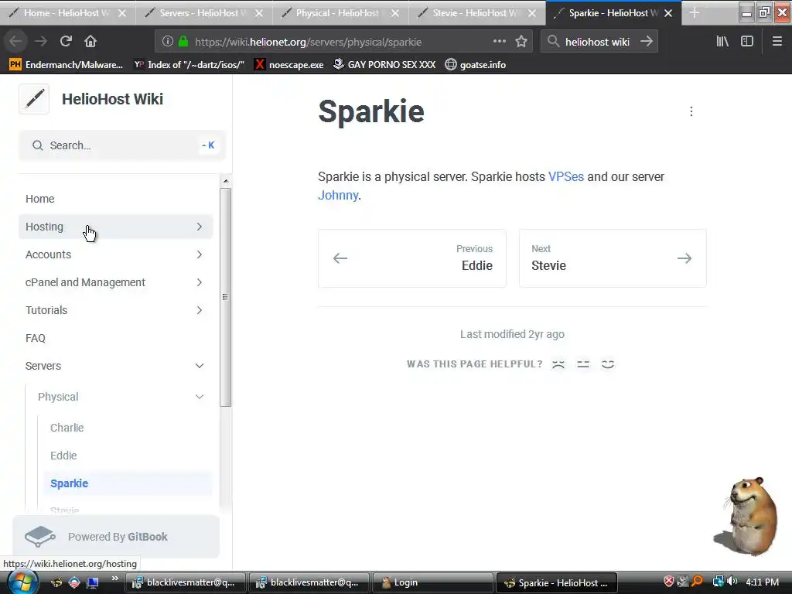
Task: Close the Home - HelioHost tab
Action: tap(122, 13)
